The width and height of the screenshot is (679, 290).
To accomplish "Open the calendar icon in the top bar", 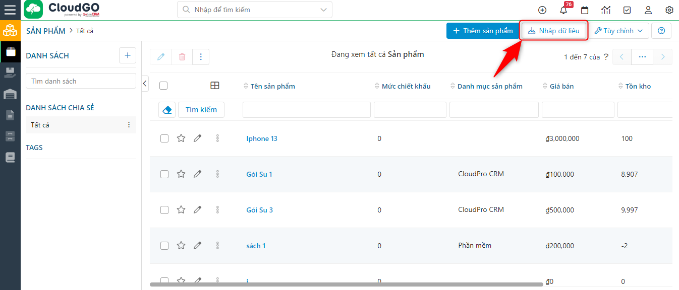I will 585,10.
